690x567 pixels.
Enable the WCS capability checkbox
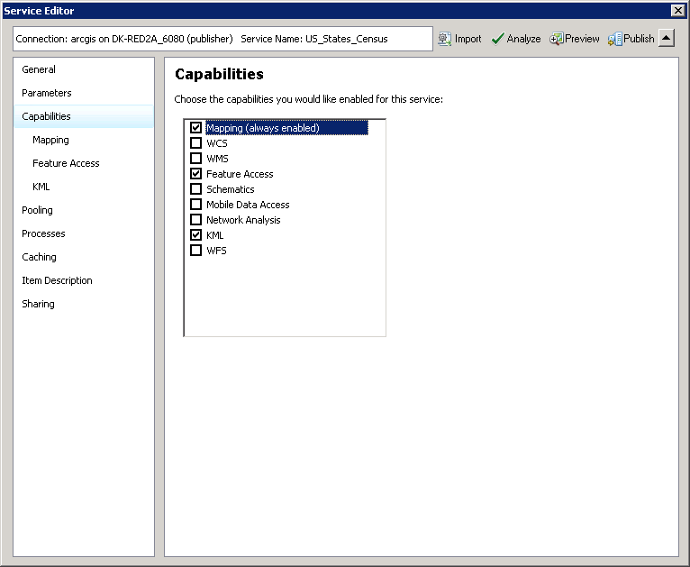tap(195, 143)
